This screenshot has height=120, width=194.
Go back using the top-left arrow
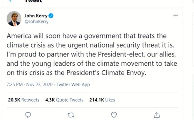tap(10, 1)
